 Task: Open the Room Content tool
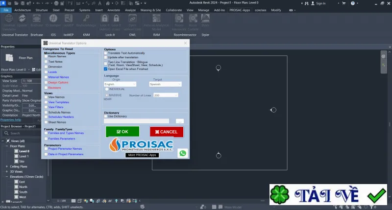193,19
